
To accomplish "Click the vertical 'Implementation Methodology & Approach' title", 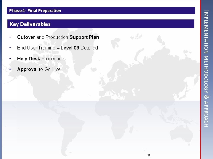I will coord(206,69).
